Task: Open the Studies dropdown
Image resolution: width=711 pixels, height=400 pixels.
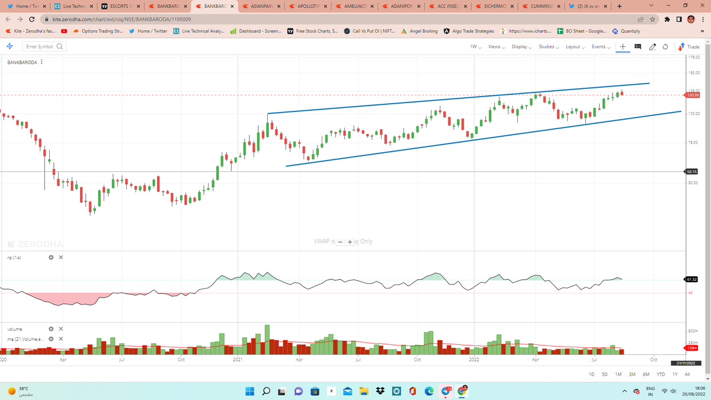Action: (x=548, y=47)
